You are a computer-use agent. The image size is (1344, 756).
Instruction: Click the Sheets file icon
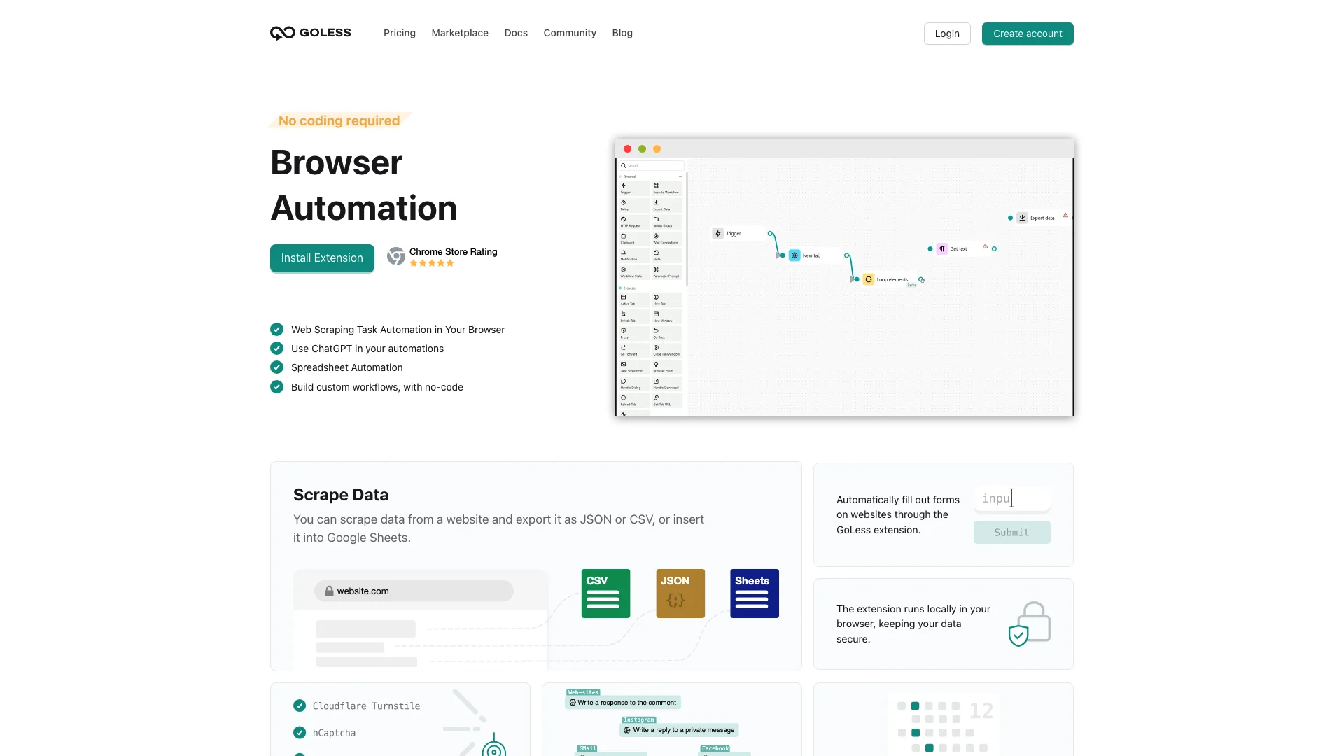coord(755,594)
